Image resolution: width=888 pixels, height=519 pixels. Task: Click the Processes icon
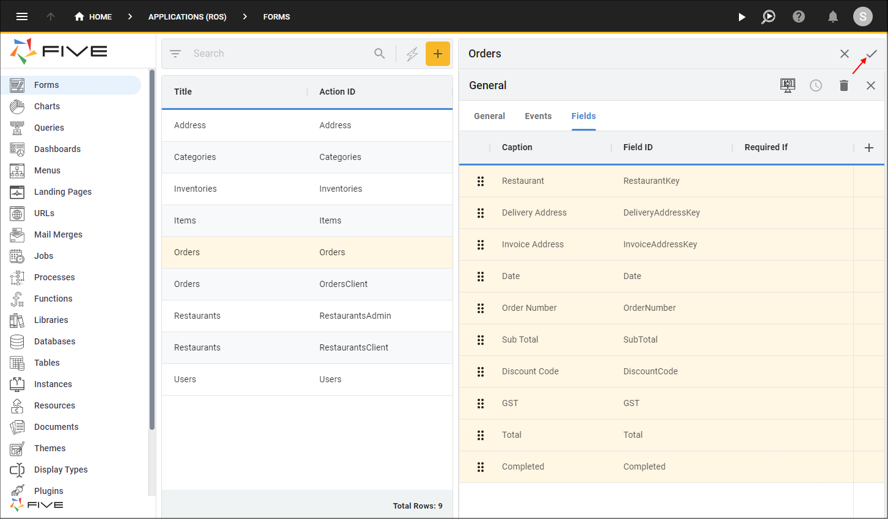[x=17, y=277]
